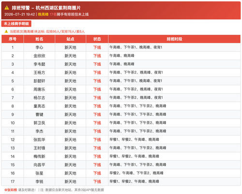Viewport: 242px width, 194px height.
Task: Click the footer note 数据仅含新天地站
Action: click(59, 190)
